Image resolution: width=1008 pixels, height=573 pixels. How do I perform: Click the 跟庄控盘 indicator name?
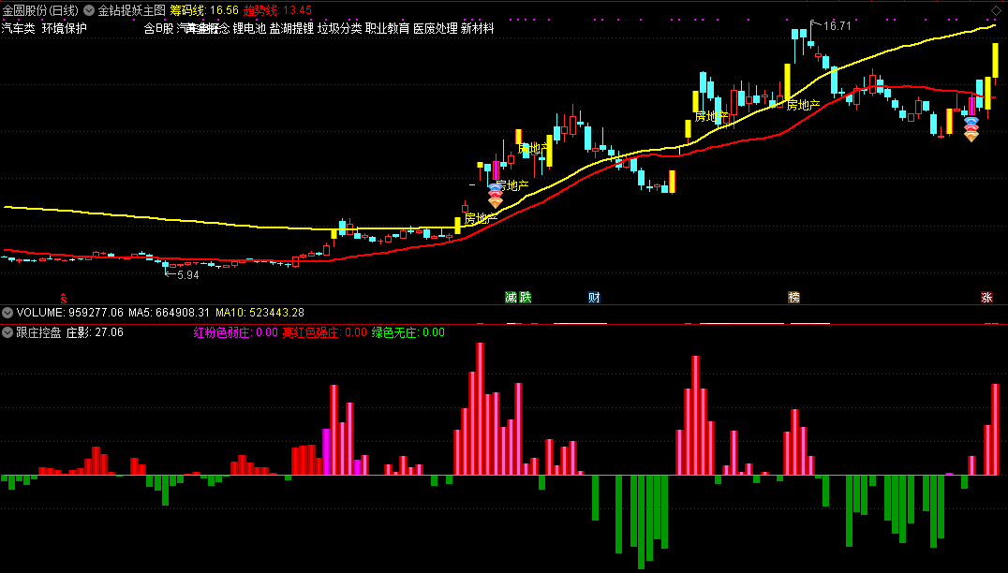[x=39, y=332]
